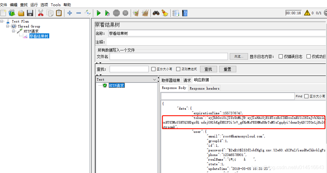327x173 pixels.
Task: Open the 文件 menu
Action: 3,5
